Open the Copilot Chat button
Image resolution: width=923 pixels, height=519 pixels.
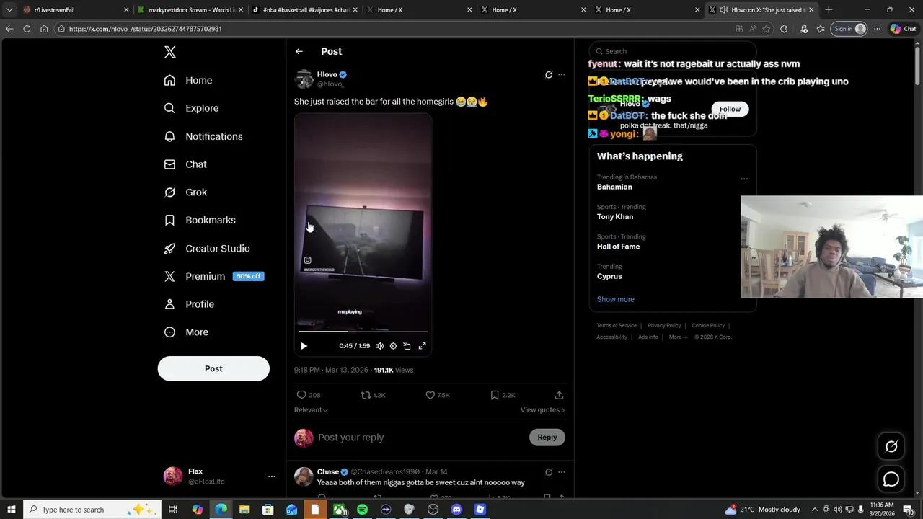tap(903, 29)
